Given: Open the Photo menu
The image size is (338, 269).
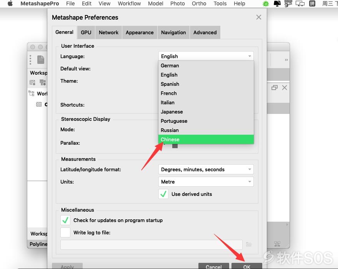Looking at the screenshot, I should click(x=178, y=4).
